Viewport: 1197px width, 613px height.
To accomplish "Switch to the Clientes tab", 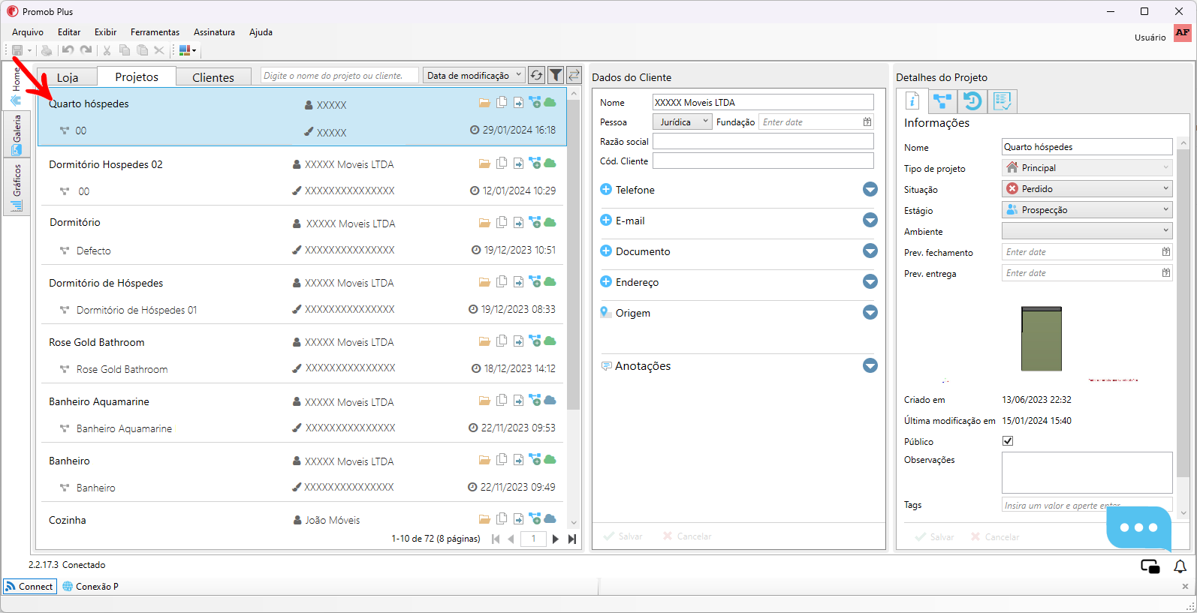I will click(x=213, y=77).
